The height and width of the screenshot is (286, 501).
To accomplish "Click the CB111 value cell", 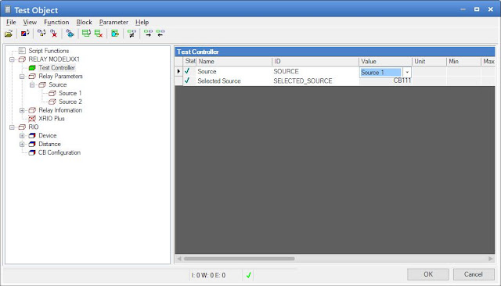I will (385, 80).
